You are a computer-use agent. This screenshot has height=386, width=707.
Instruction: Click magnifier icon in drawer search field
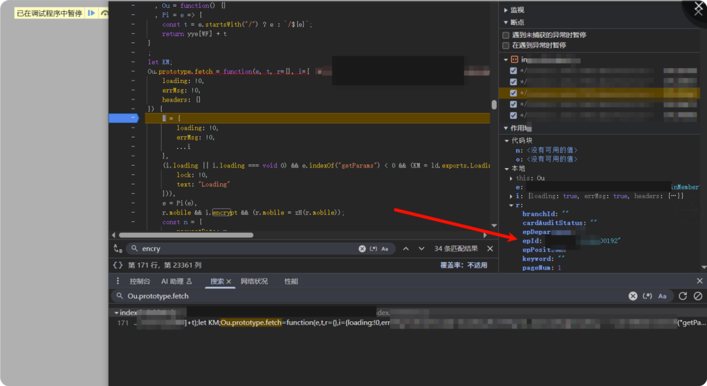click(120, 296)
